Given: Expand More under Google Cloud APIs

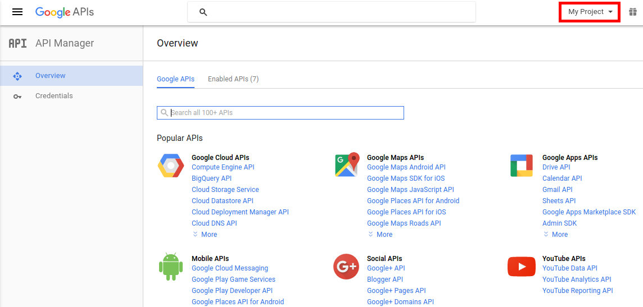Looking at the screenshot, I should coord(205,235).
